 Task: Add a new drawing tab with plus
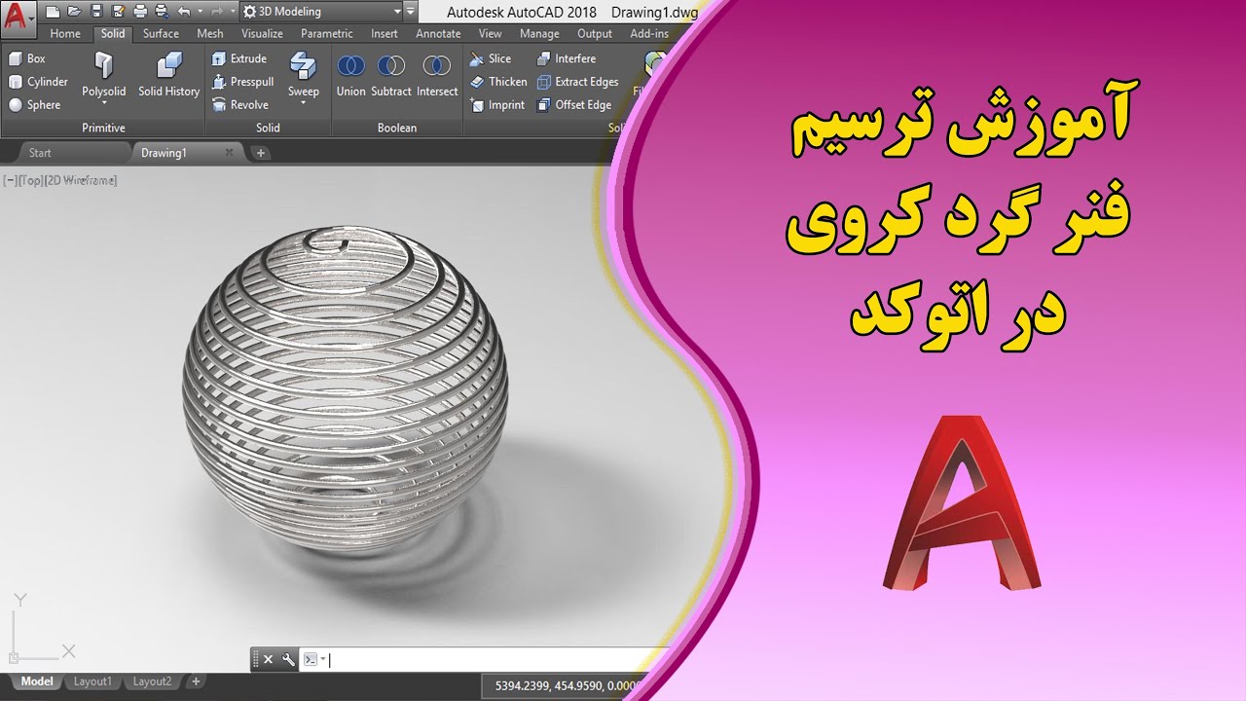(261, 153)
